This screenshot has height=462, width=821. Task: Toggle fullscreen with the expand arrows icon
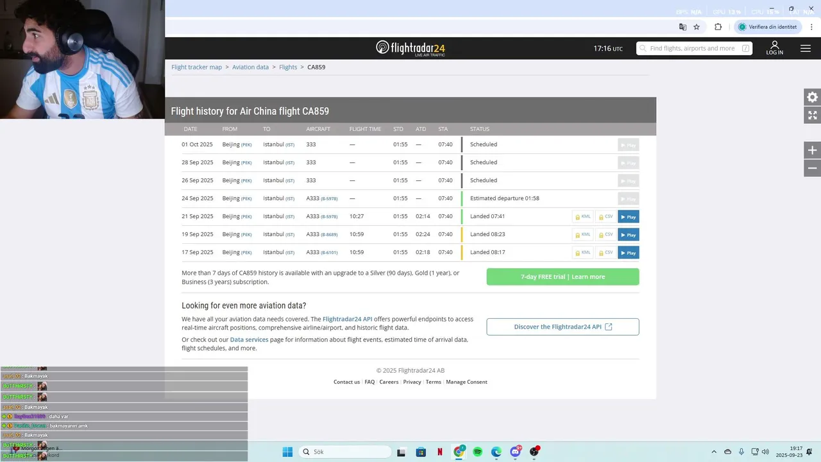coord(812,115)
